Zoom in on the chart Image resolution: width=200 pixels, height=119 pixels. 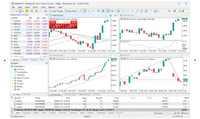point(94,11)
